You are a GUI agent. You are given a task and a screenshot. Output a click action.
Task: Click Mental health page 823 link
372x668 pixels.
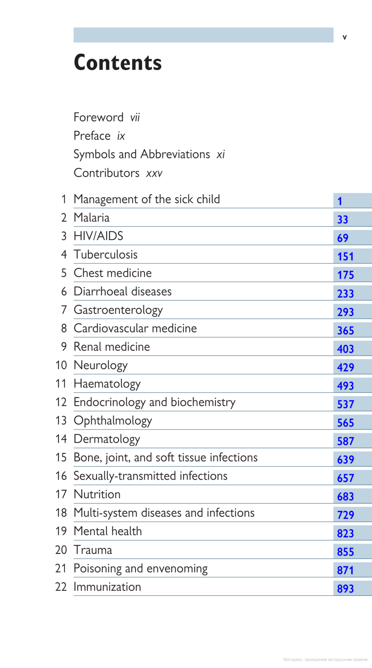345,534
